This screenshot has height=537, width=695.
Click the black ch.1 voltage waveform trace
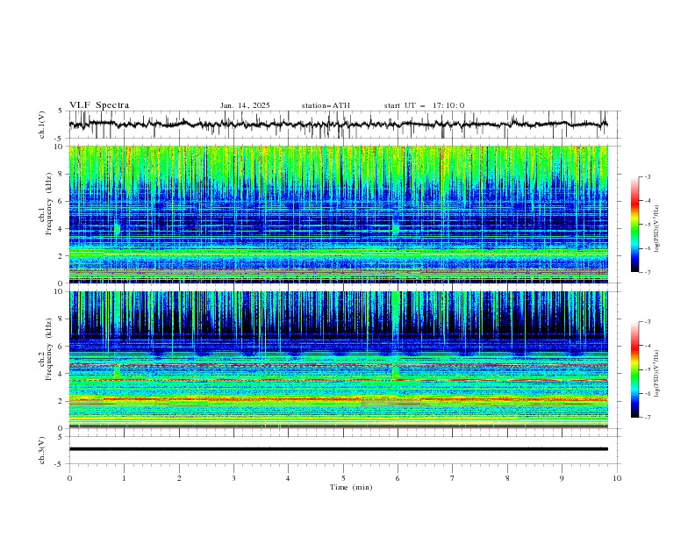tap(339, 125)
